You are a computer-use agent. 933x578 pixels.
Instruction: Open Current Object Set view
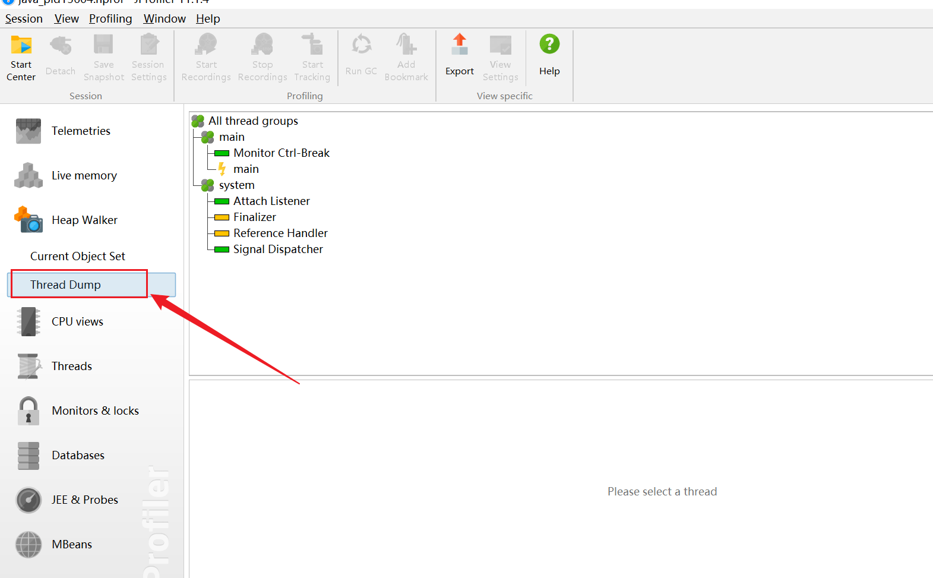(x=78, y=256)
